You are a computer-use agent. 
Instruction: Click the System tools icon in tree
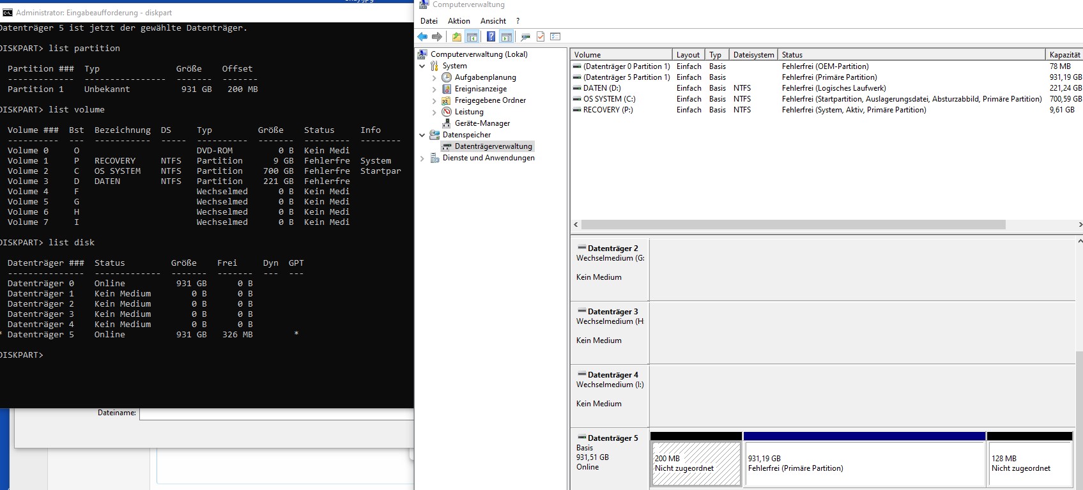[434, 66]
